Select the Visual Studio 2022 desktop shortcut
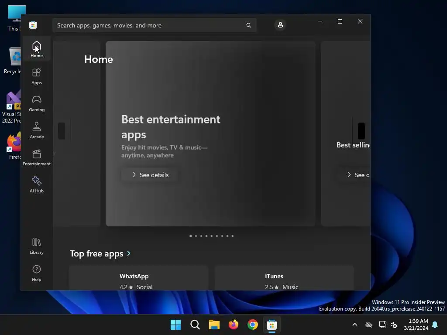 11,107
